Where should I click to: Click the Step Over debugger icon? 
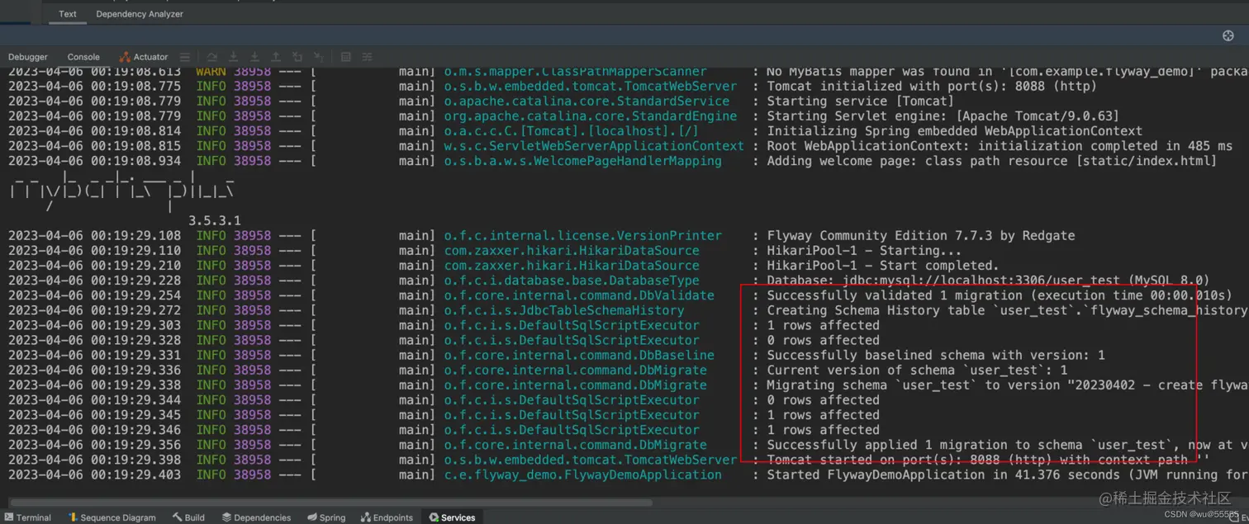point(212,57)
